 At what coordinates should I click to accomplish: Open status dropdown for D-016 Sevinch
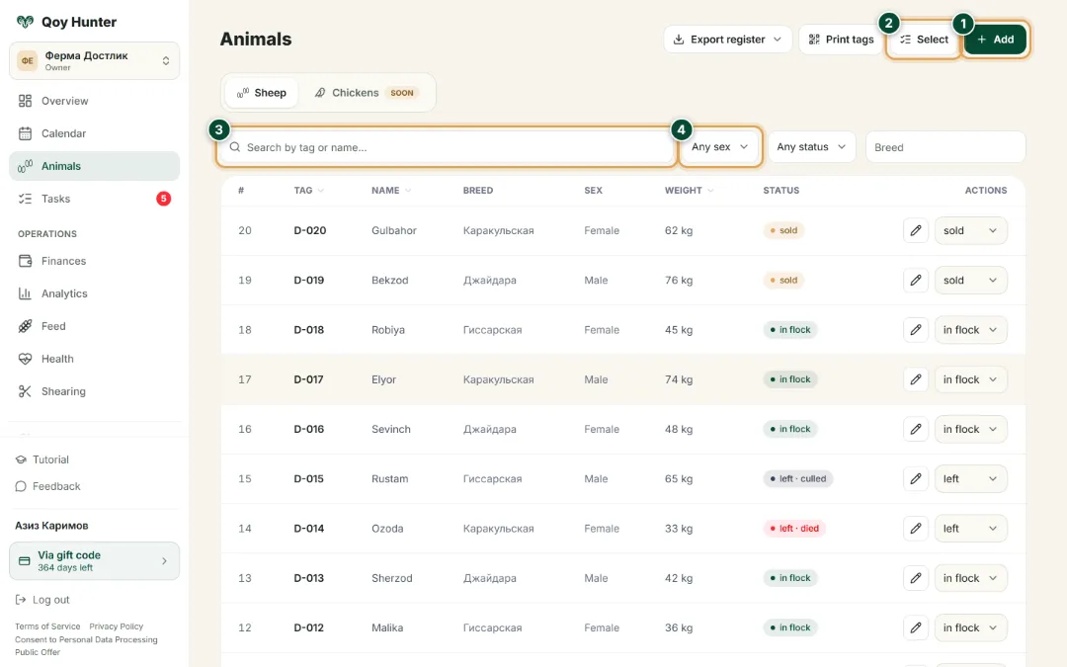(x=970, y=430)
